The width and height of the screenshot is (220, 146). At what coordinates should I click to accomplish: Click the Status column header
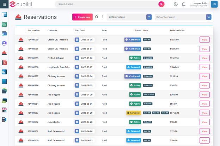pos(138,31)
